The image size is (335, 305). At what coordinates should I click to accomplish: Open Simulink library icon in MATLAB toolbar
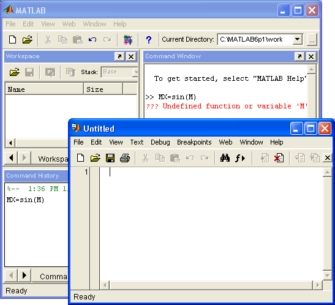coord(128,40)
